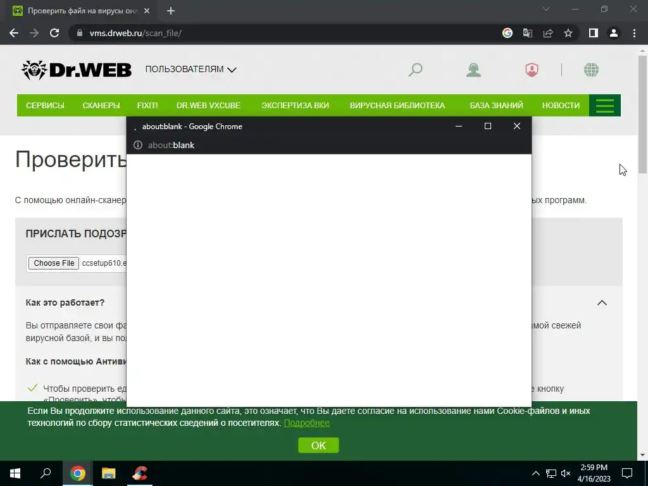Screen dimensions: 648x486
Task: Close the Dr.Web scan tab
Action: click(147, 11)
